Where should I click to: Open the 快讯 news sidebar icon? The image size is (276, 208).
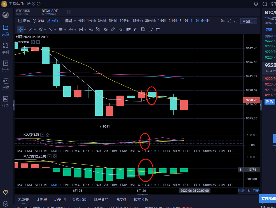coord(6,101)
